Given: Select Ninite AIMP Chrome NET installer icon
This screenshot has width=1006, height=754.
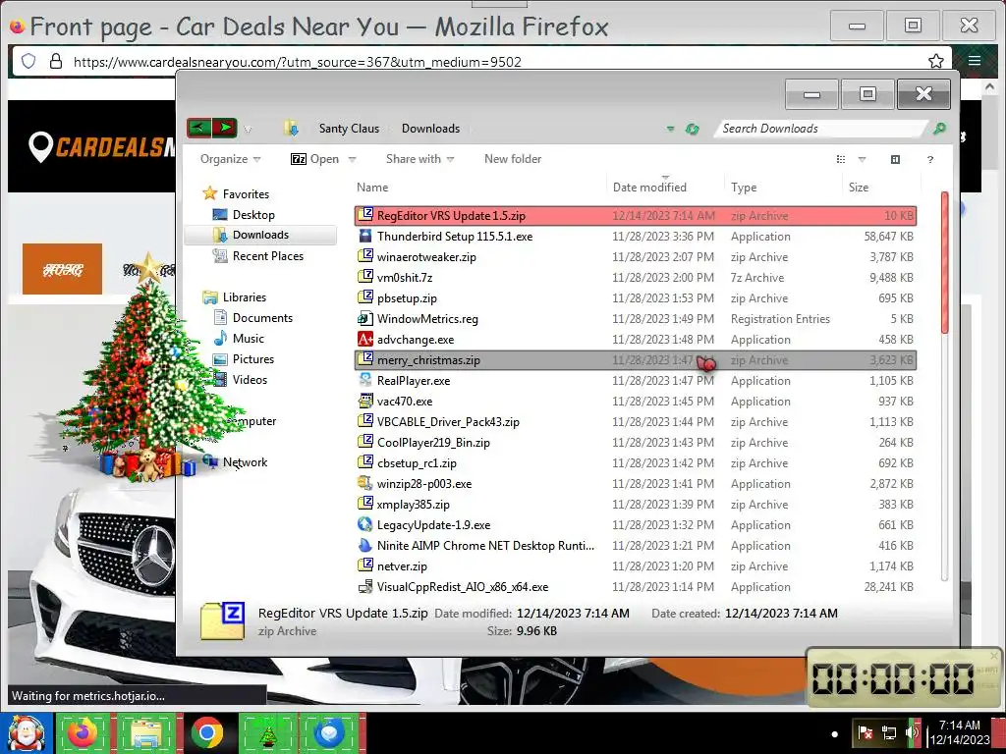Looking at the screenshot, I should [x=365, y=546].
